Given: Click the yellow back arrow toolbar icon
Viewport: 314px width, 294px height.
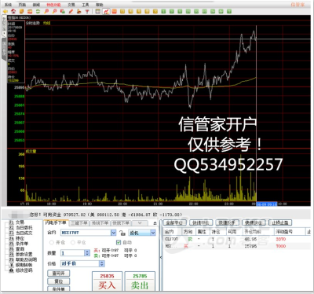Looking at the screenshot, I should pyautogui.click(x=5, y=11).
